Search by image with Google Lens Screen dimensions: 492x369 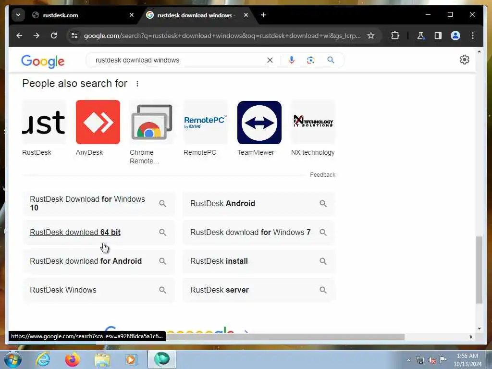coord(311,60)
